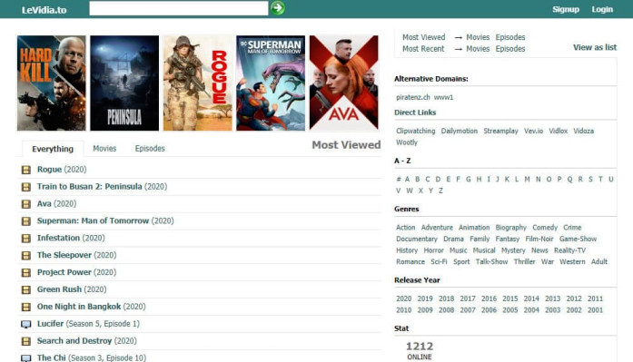Click the Login link
Image resolution: width=633 pixels, height=362 pixels.
coord(602,9)
